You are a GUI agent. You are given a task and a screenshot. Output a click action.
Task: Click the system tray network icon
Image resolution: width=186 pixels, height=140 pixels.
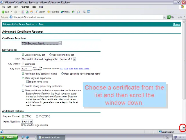(x=176, y=137)
